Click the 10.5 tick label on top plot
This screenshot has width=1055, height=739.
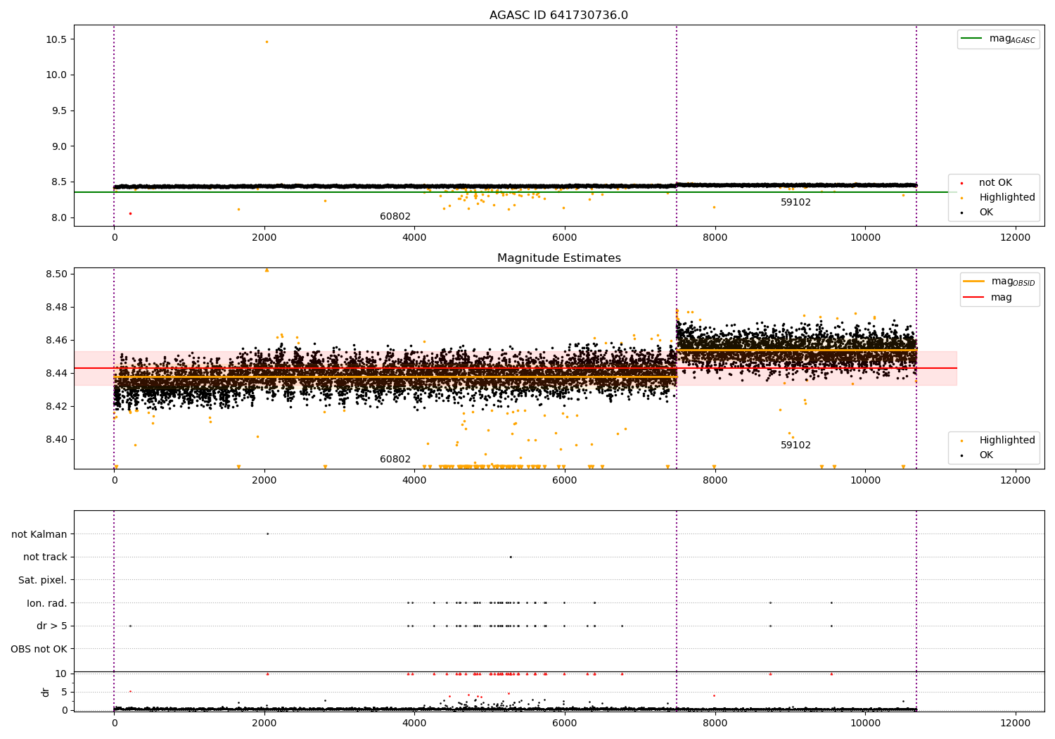pos(56,39)
